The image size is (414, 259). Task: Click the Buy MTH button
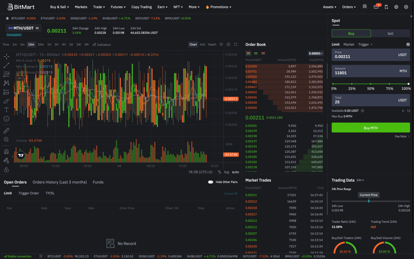click(x=371, y=128)
